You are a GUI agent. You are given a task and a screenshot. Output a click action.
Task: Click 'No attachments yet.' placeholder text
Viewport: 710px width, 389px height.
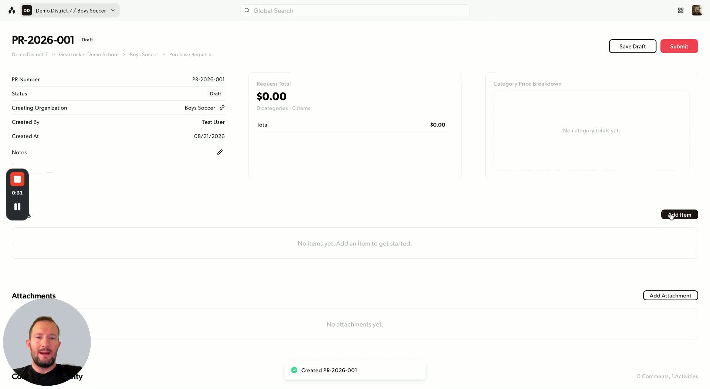[x=355, y=324]
